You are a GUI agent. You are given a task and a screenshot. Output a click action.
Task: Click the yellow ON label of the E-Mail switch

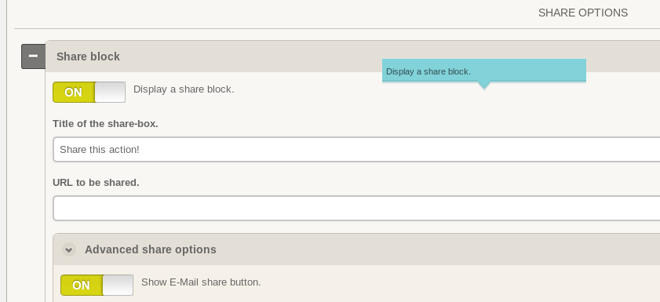(x=82, y=286)
